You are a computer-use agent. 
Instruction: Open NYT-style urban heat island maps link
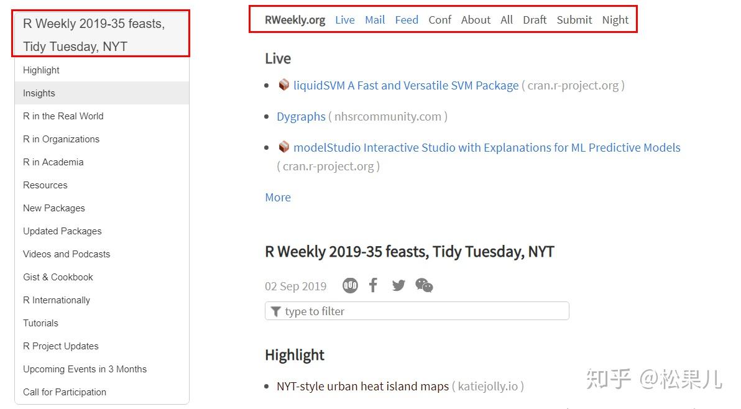362,386
